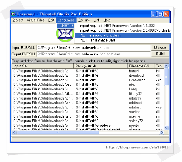
Task: Open the Help menu
Action: coord(107,20)
